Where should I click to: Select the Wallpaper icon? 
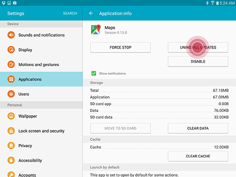11,116
